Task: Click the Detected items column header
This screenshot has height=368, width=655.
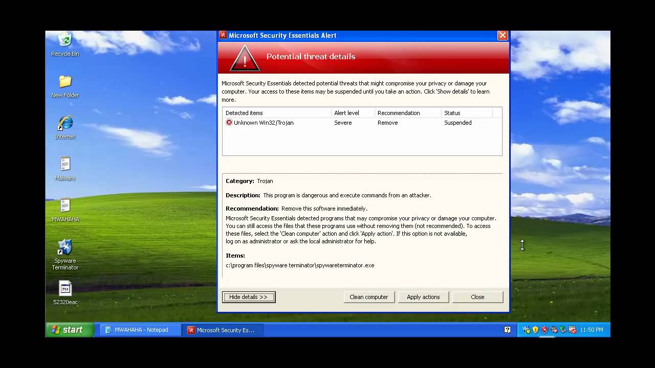Action: [x=277, y=113]
